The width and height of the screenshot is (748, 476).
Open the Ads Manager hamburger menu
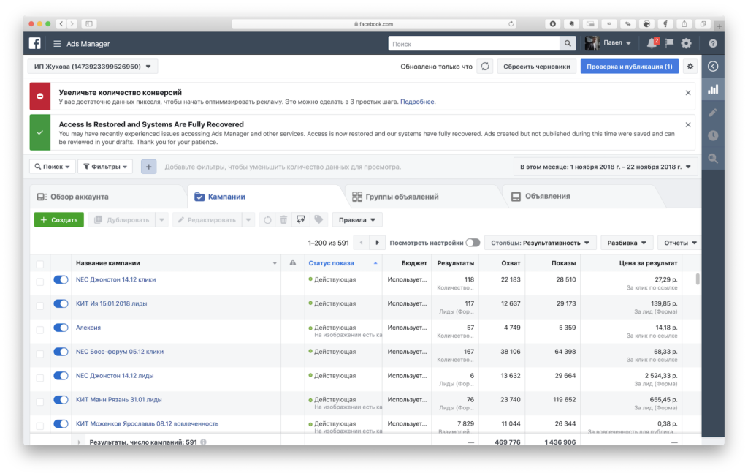[57, 44]
